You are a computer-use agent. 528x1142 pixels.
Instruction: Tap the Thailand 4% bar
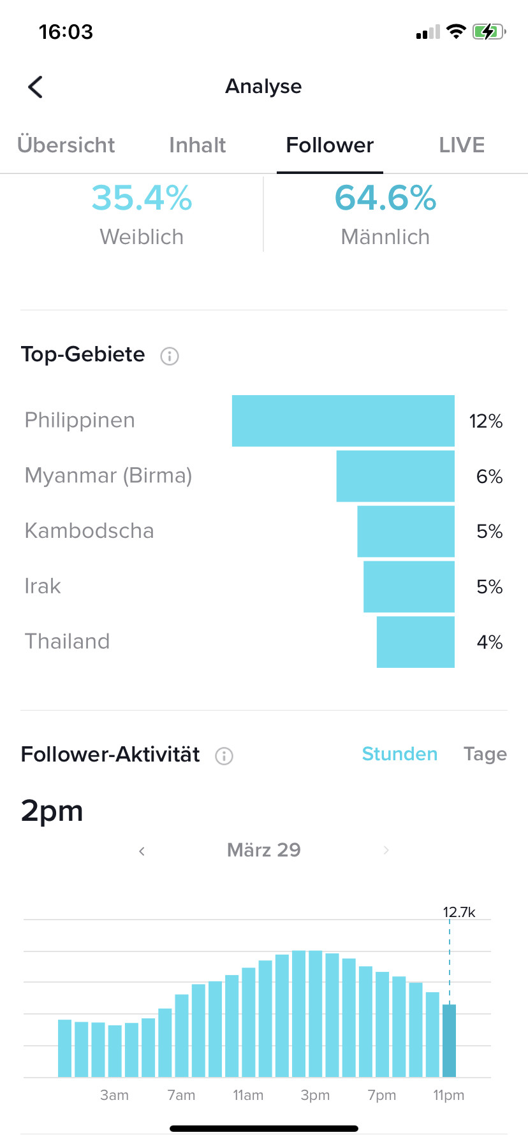416,642
